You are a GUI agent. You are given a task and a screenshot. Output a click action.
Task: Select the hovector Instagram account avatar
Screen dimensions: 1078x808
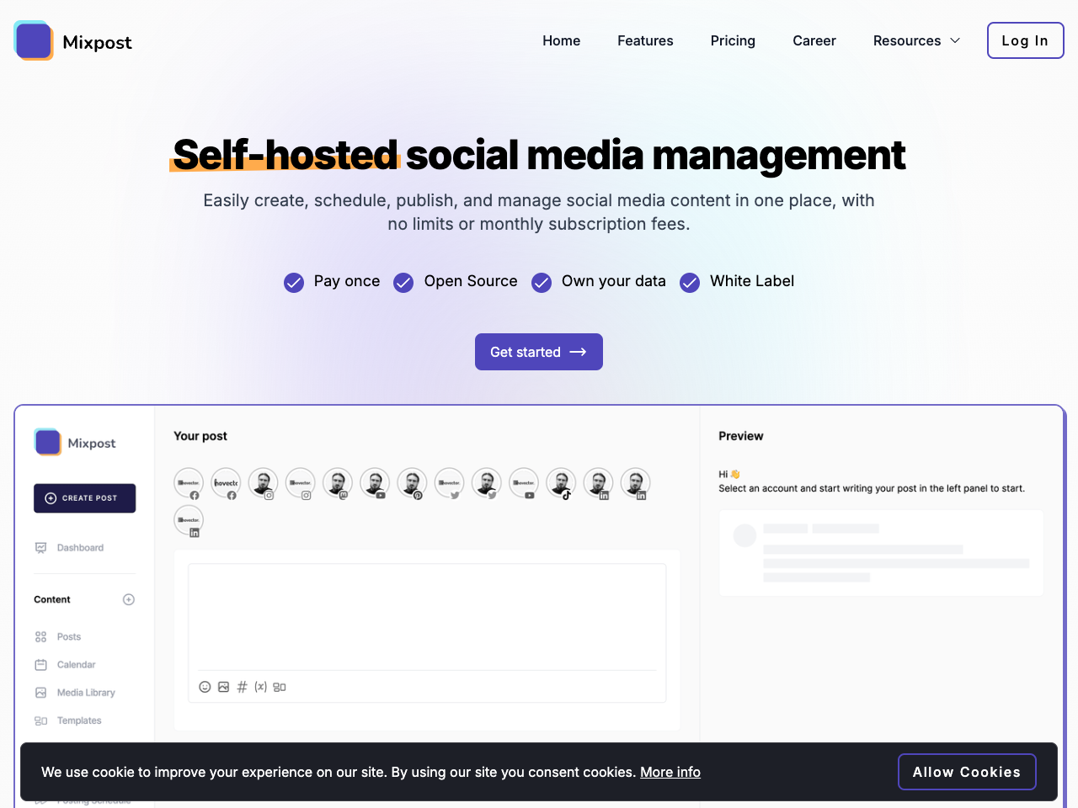[300, 483]
